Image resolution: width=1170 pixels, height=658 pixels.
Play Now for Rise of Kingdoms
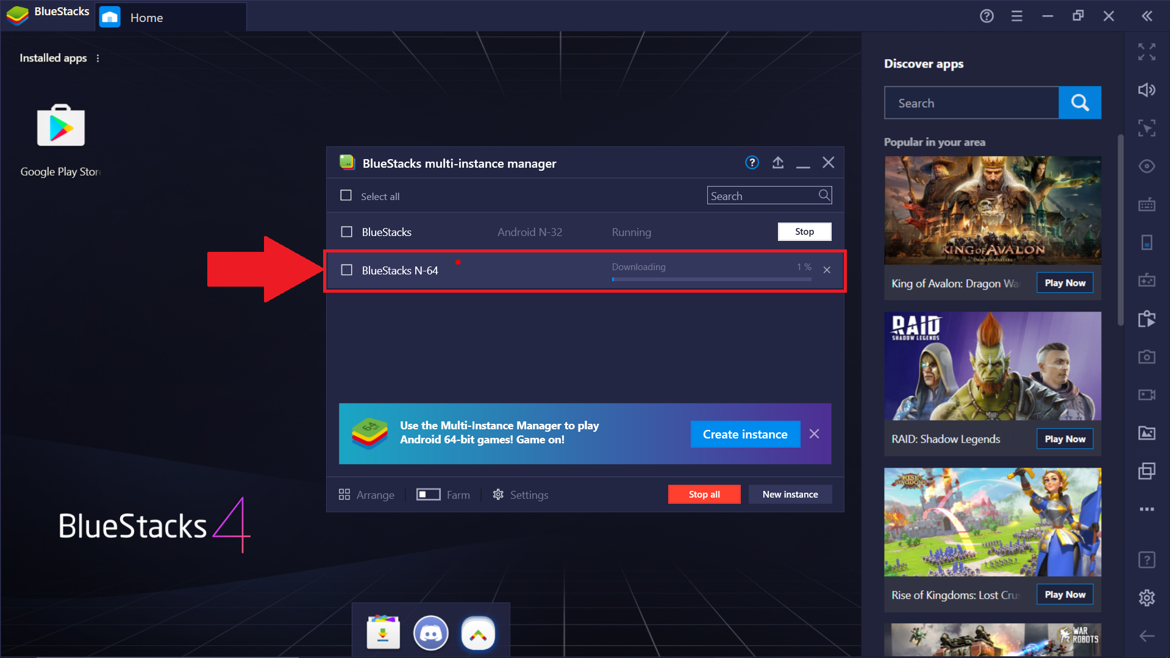click(x=1065, y=595)
